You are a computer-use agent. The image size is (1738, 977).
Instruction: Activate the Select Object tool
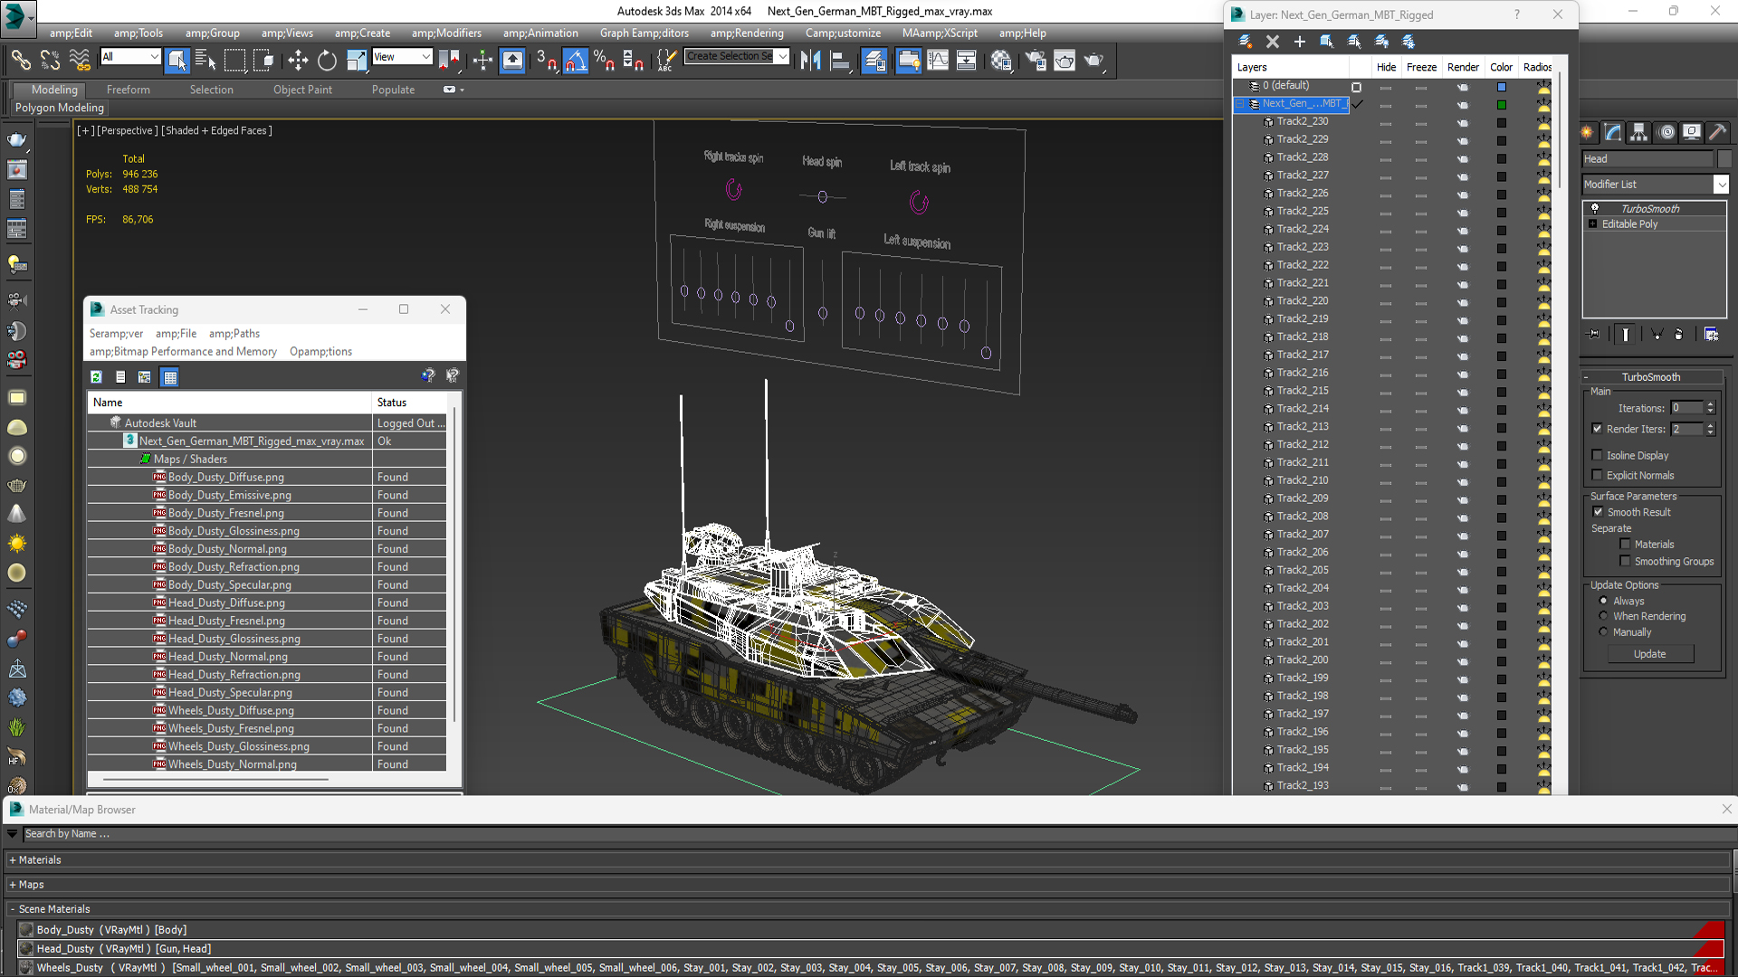(177, 61)
